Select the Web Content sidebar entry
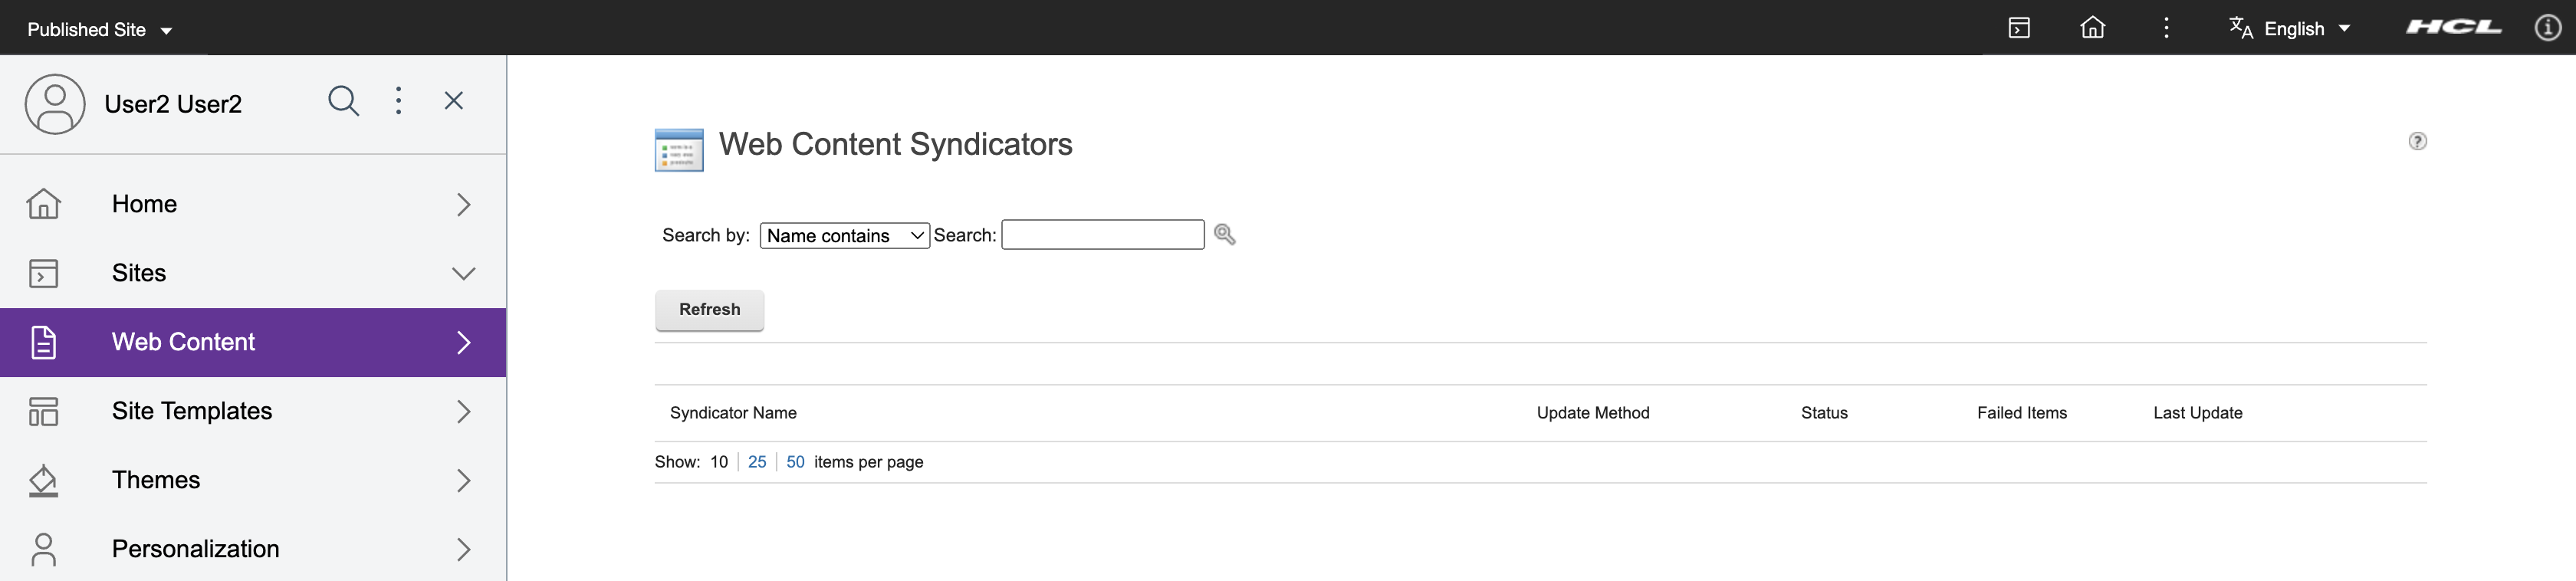The height and width of the screenshot is (581, 2576). coord(184,341)
